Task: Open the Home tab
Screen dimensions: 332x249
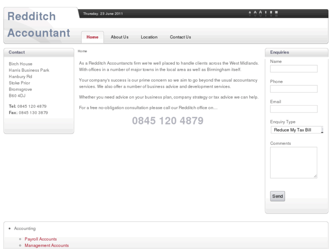Action: 92,37
